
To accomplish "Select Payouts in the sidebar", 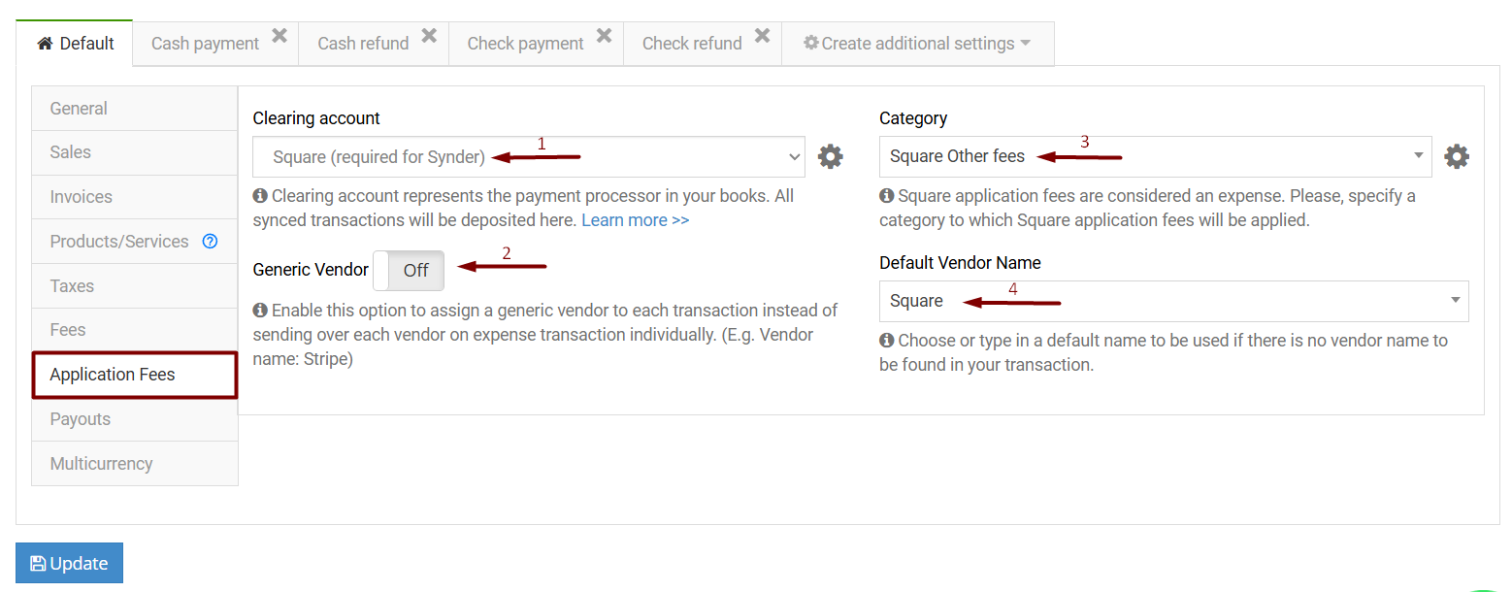I will [x=80, y=418].
